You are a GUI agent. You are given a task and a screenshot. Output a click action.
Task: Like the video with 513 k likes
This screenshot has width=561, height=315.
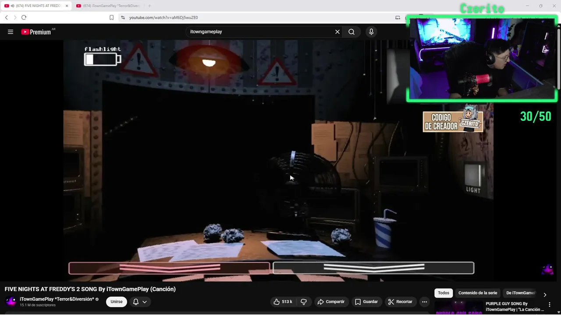[283, 302]
